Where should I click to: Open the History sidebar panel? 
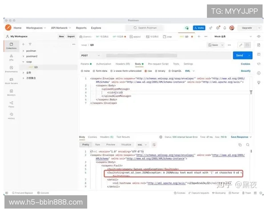tap(11, 116)
